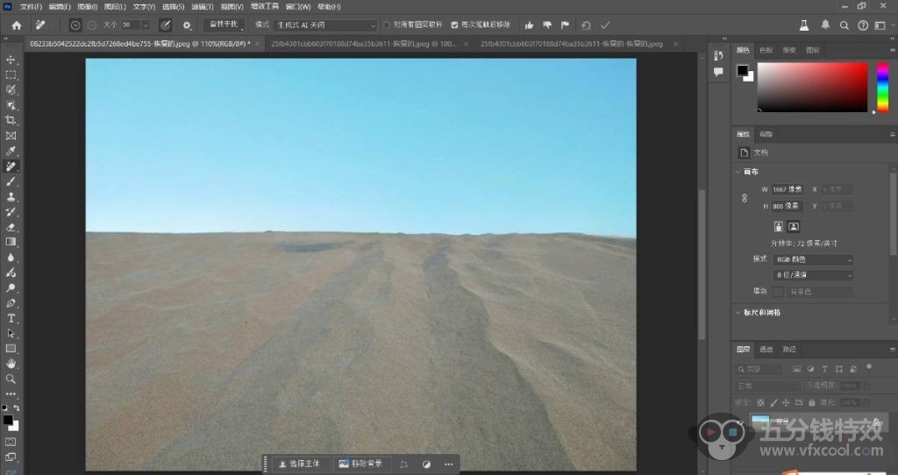The height and width of the screenshot is (475, 898).
Task: Select the Move tool
Action: [x=11, y=60]
